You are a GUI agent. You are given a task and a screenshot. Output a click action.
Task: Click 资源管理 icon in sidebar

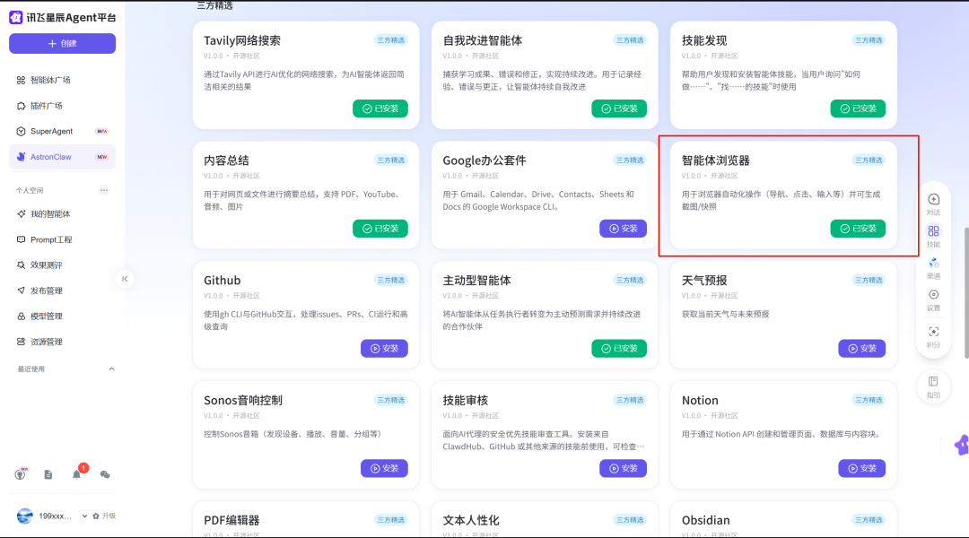tap(21, 342)
